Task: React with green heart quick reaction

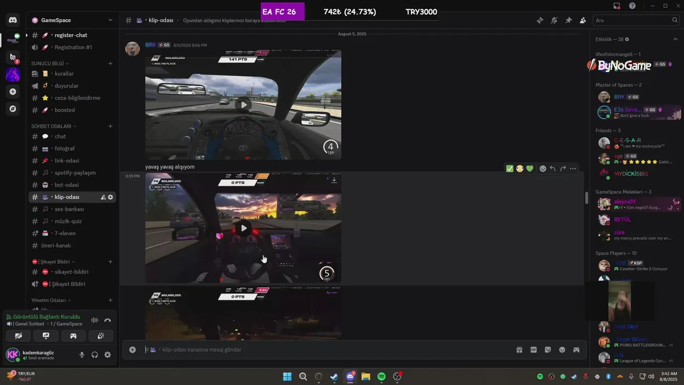Action: [530, 168]
